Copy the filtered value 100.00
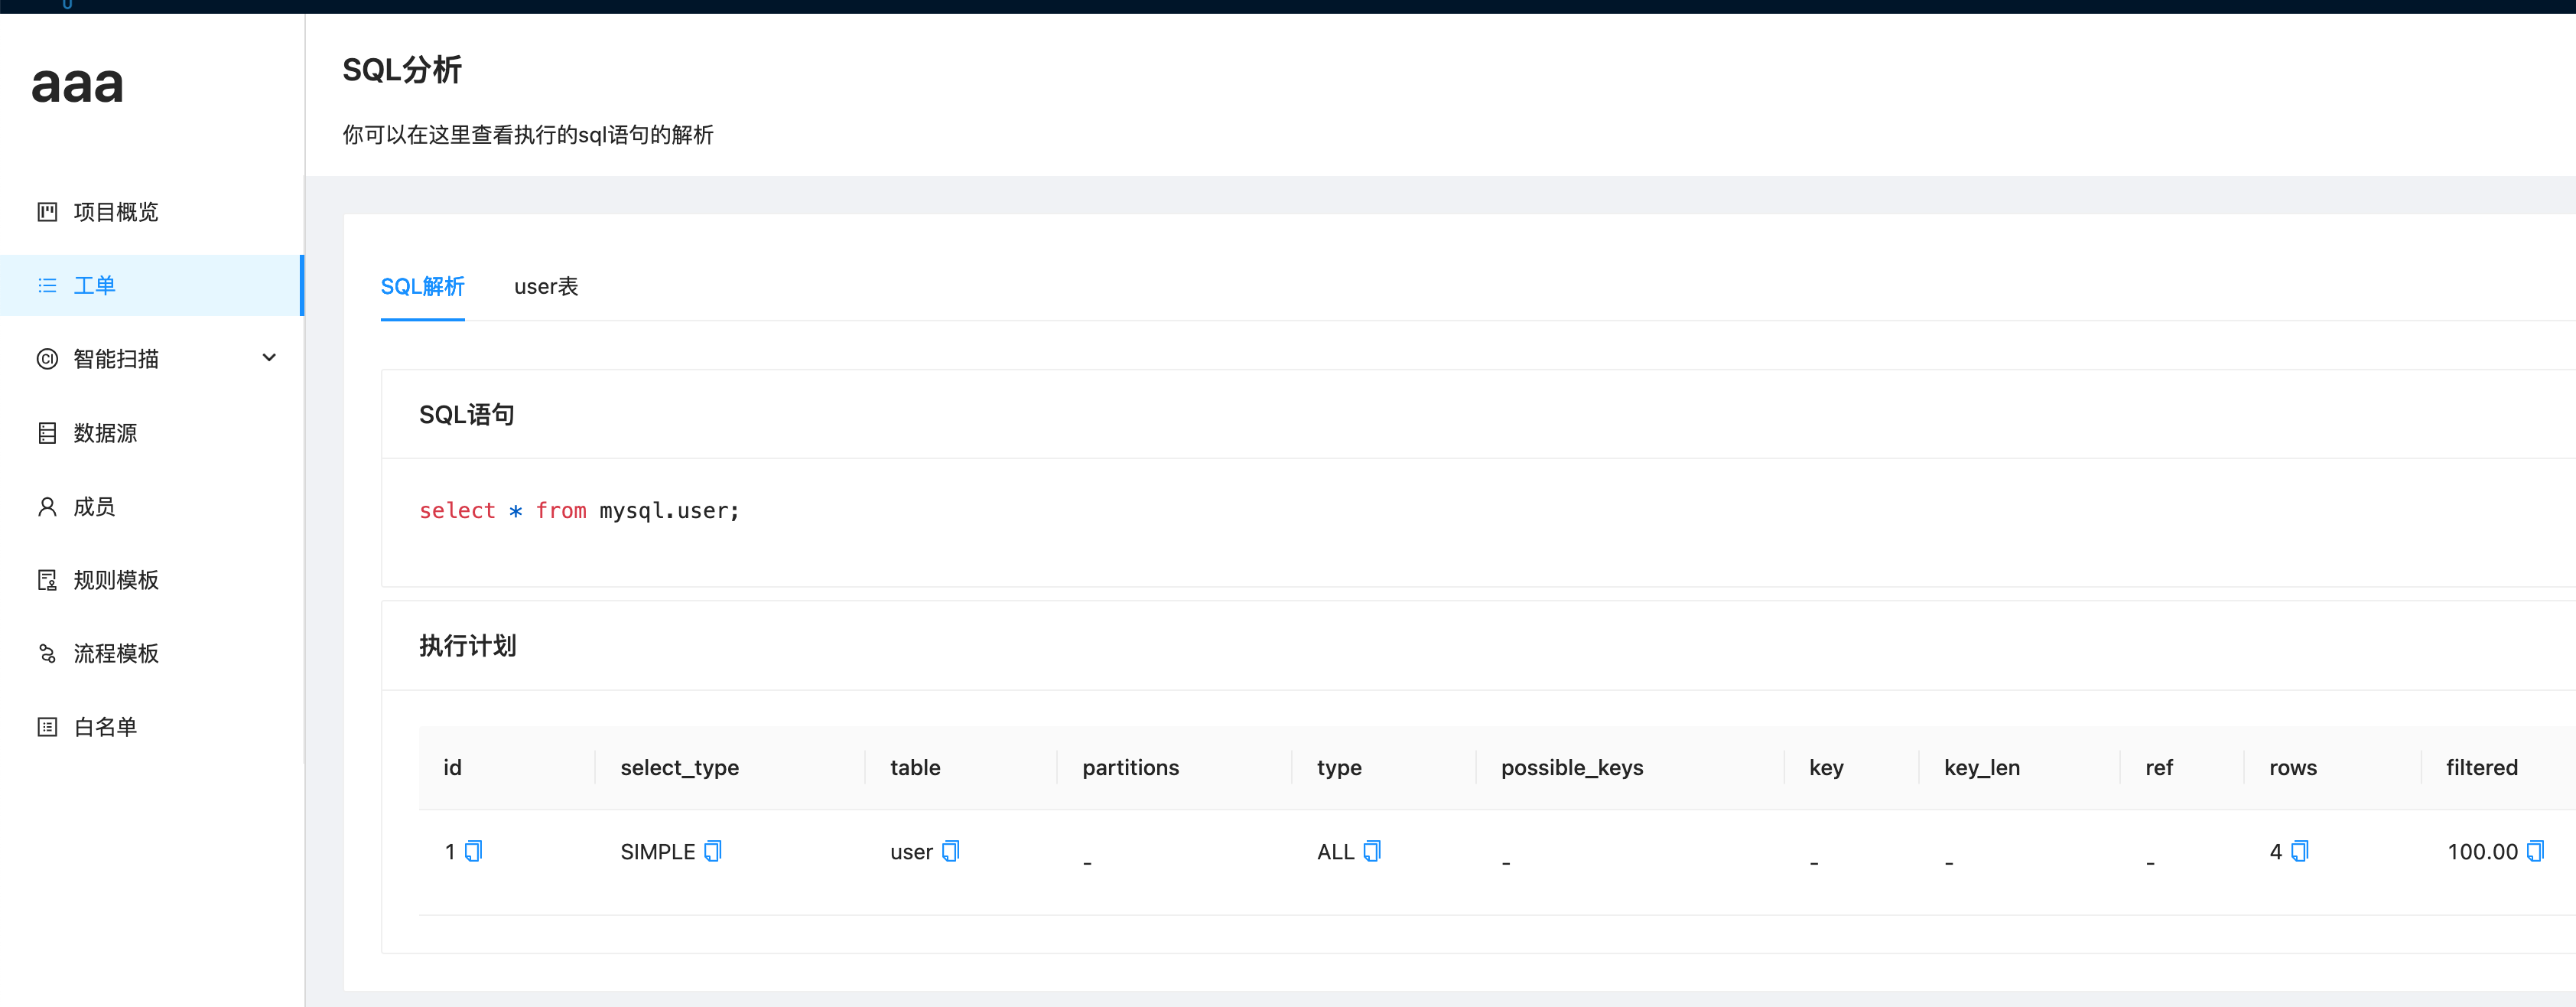Screen dimensions: 2576x1007 point(2535,851)
